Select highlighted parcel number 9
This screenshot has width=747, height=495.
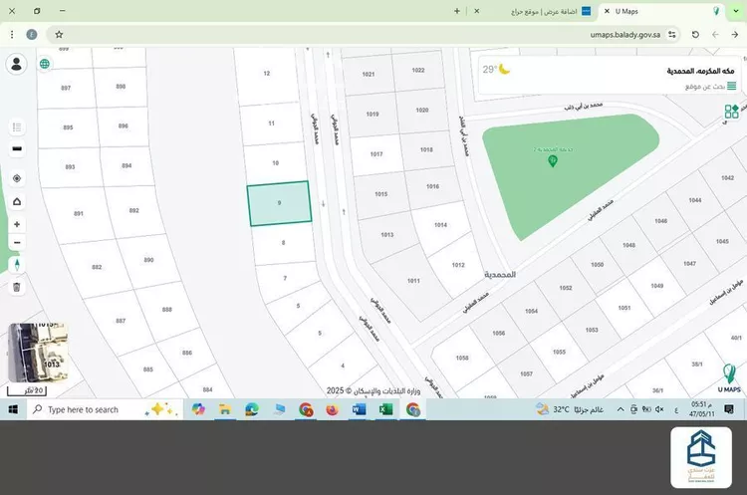[x=279, y=202]
